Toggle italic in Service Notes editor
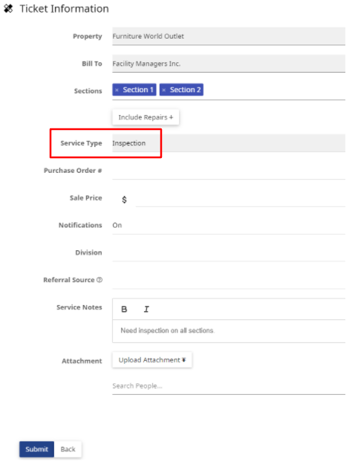This screenshot has height=461, width=346. click(x=146, y=309)
